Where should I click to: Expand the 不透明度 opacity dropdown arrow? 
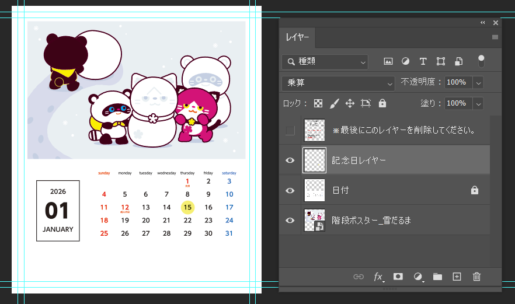(x=479, y=83)
